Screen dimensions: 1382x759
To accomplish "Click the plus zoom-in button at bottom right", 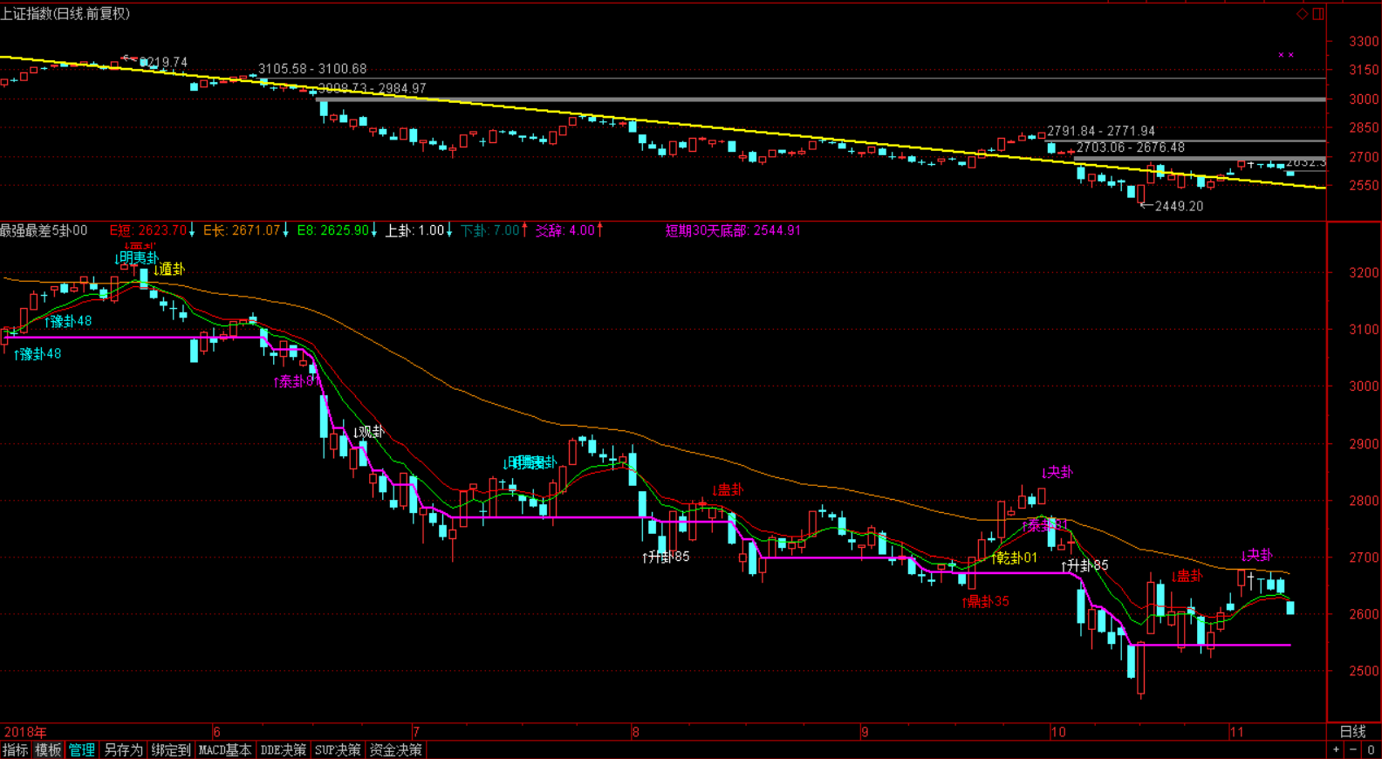I will pyautogui.click(x=1337, y=750).
